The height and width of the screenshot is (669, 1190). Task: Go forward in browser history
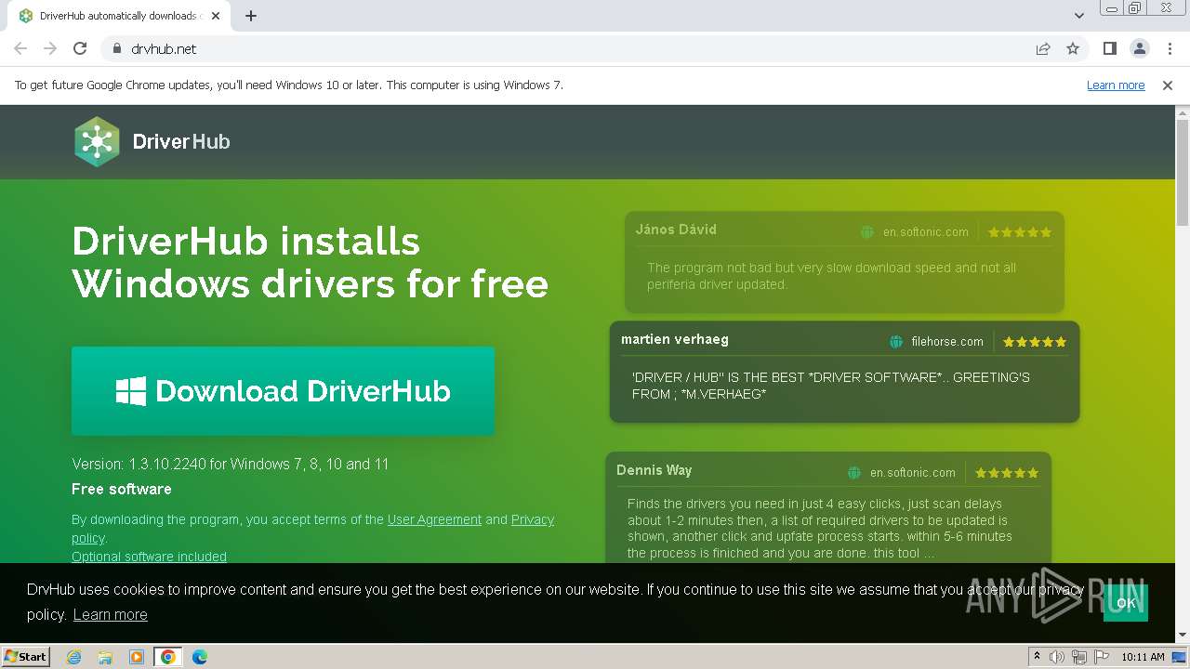pyautogui.click(x=50, y=49)
